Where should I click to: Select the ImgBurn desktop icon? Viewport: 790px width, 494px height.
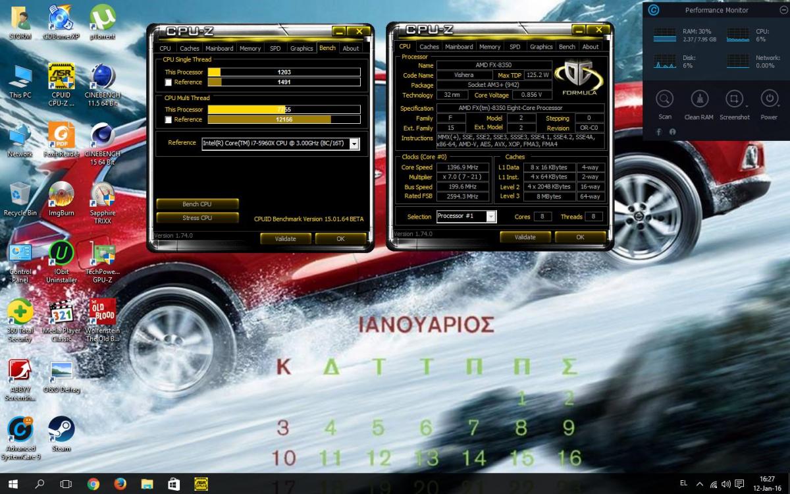point(61,200)
